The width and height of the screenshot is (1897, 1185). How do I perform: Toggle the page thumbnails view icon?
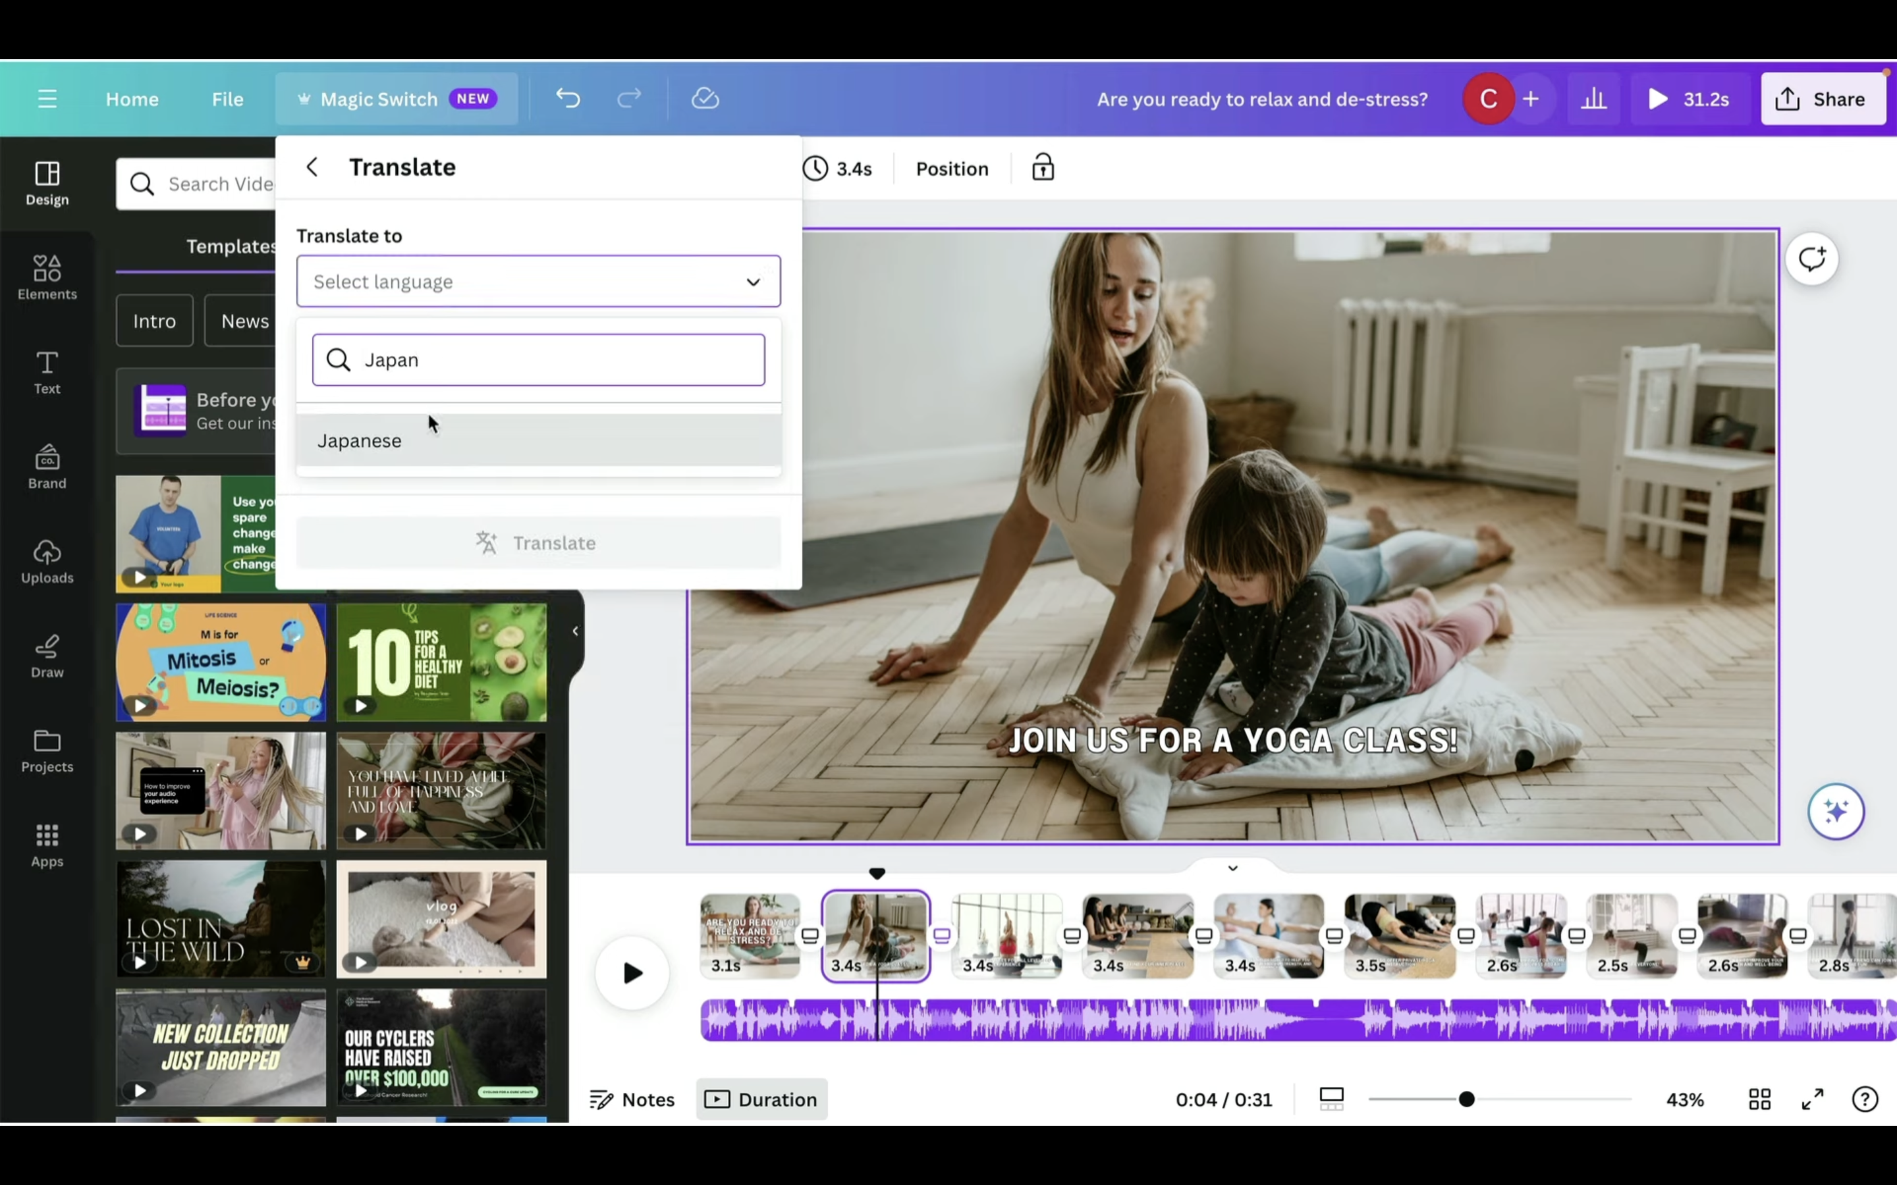coord(1332,1099)
